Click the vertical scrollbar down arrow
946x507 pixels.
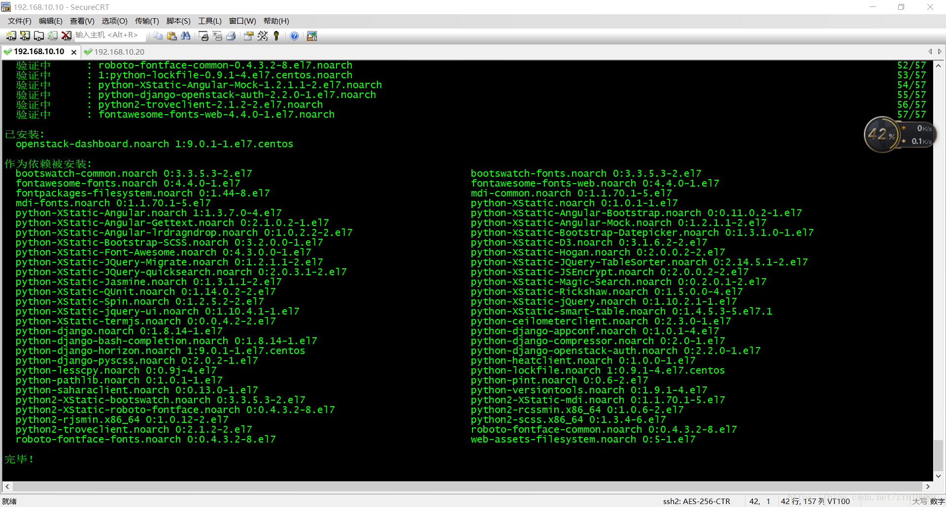pyautogui.click(x=938, y=476)
